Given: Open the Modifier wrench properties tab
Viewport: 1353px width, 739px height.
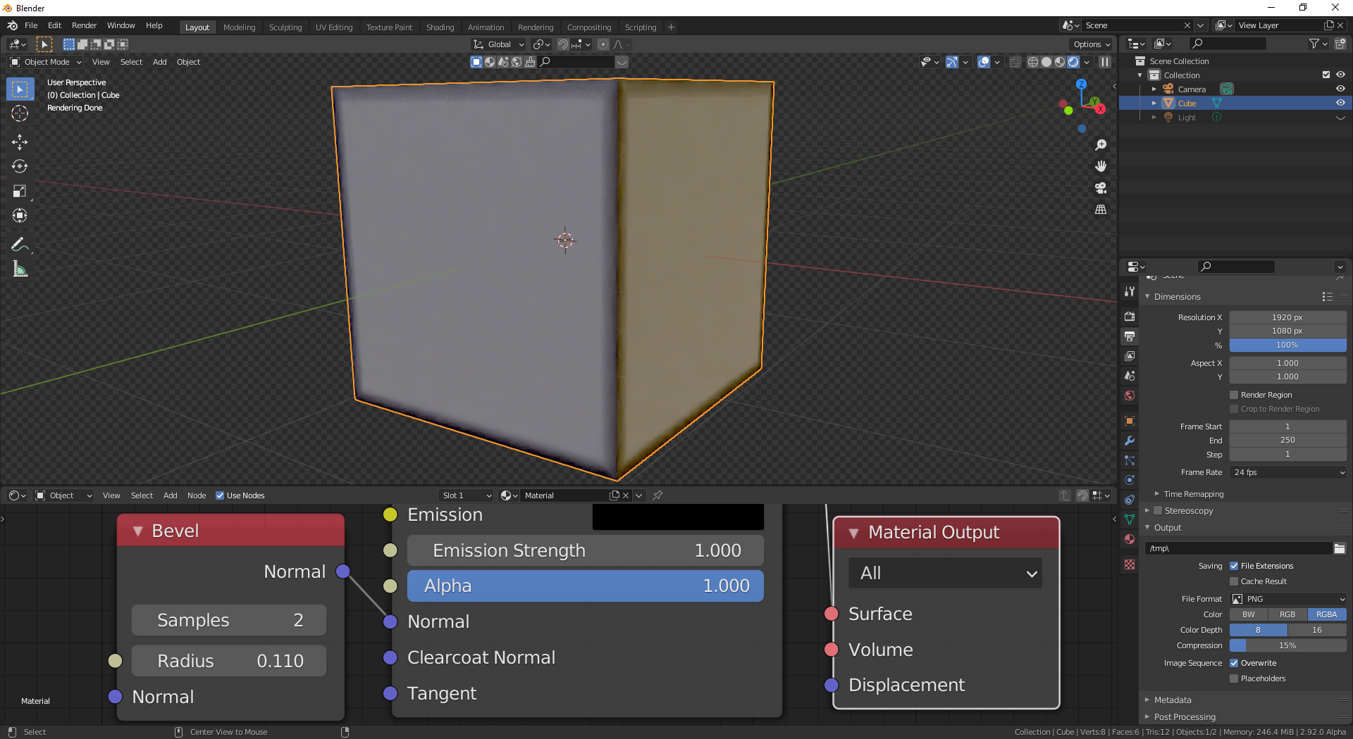Looking at the screenshot, I should (1130, 441).
